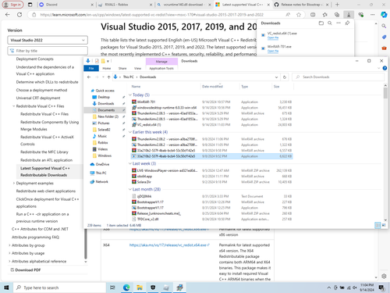390x293 pixels.
Task: Open the File menu in Explorer
Action: click(x=91, y=69)
